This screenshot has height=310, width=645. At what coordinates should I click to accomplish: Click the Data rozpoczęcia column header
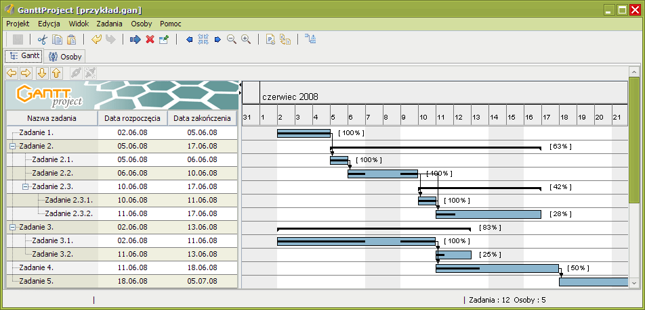coord(133,118)
